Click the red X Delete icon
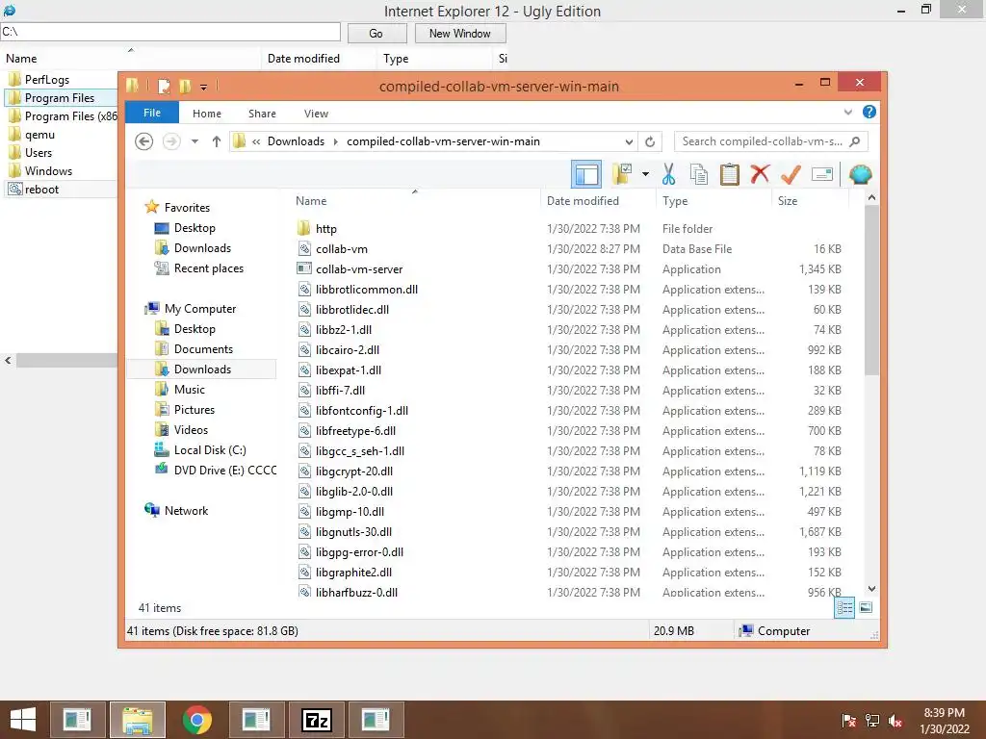 760,174
